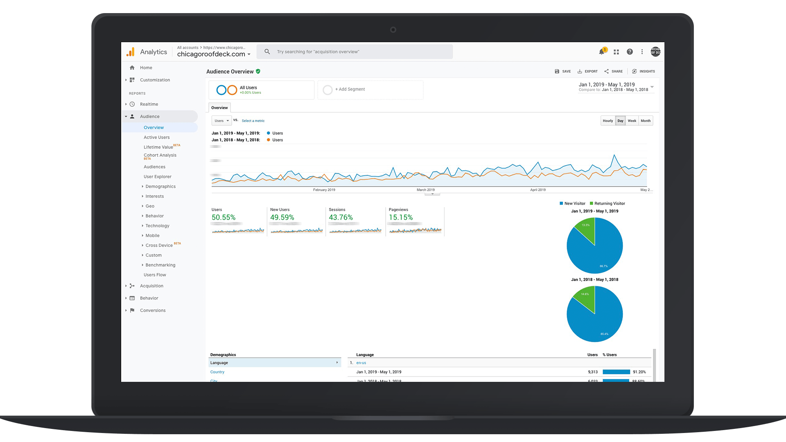This screenshot has width=786, height=442.
Task: Click the All accounts breadcrumb text
Action: pos(187,47)
